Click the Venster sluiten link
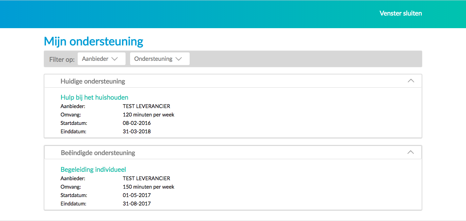466x221 pixels. tap(400, 13)
